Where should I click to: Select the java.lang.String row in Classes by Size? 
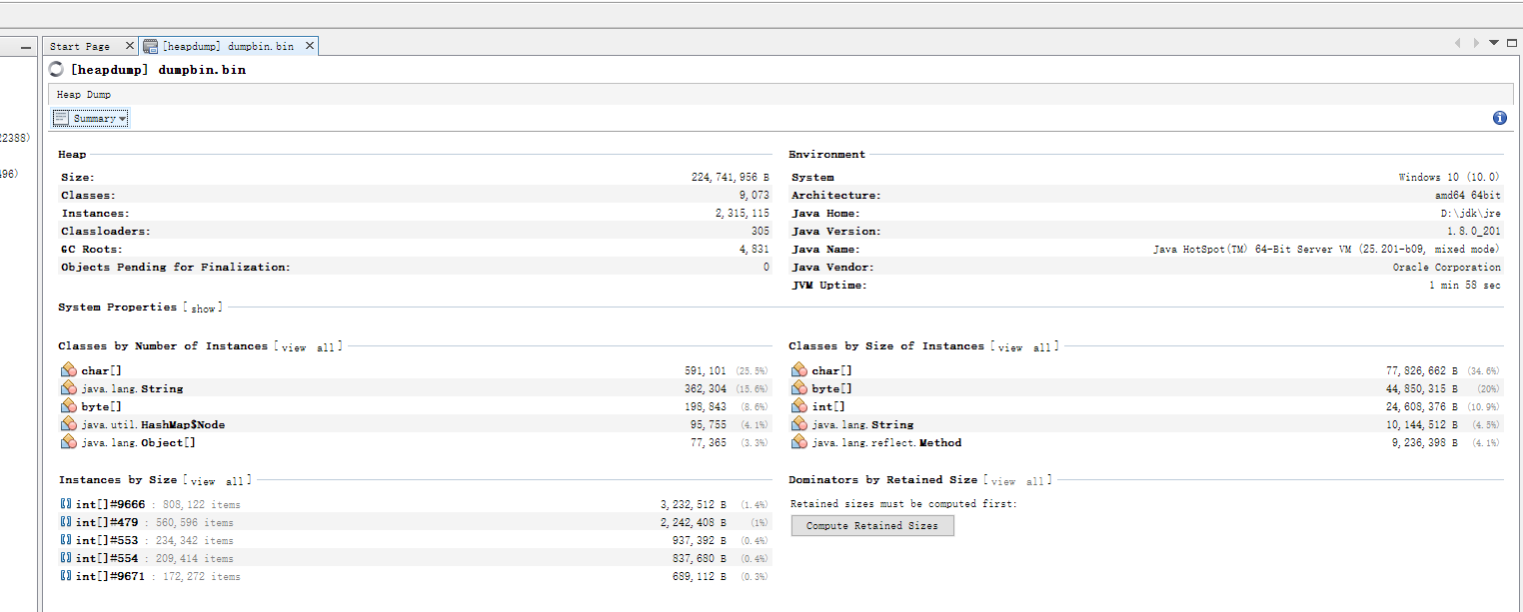point(862,424)
